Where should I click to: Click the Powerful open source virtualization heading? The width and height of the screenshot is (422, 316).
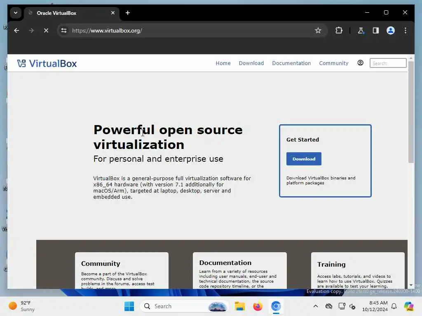click(168, 137)
